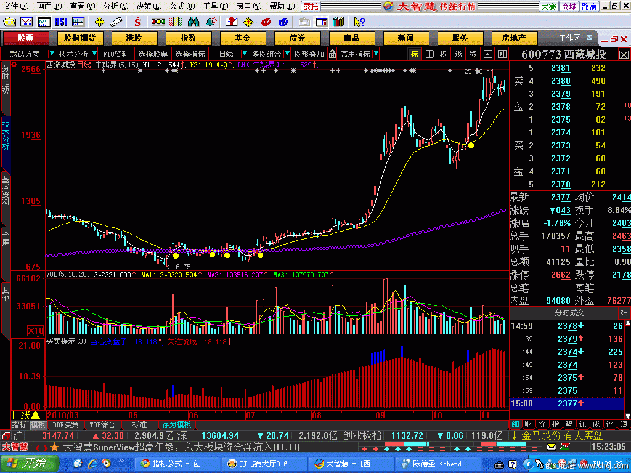Open the traffic light signal icon
Image resolution: width=631 pixels, height=473 pixels.
click(x=158, y=22)
